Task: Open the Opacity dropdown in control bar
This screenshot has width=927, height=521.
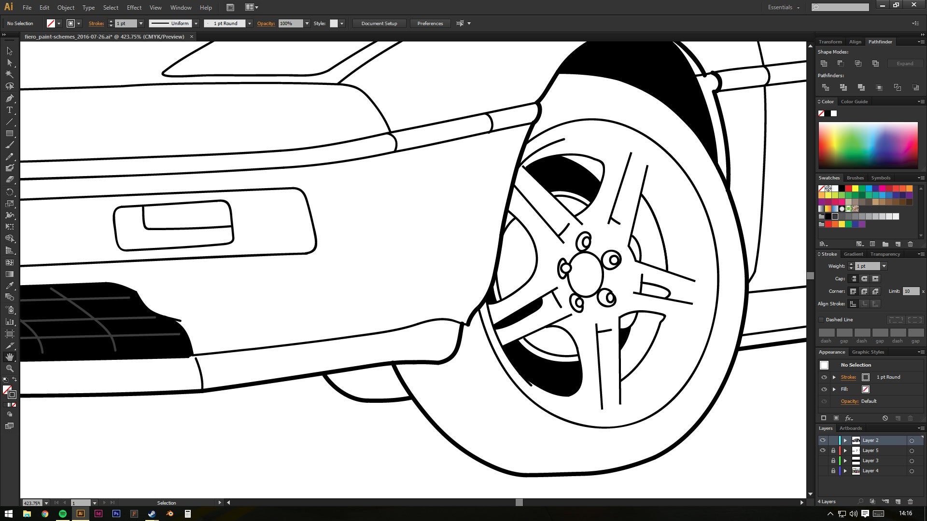Action: [307, 23]
